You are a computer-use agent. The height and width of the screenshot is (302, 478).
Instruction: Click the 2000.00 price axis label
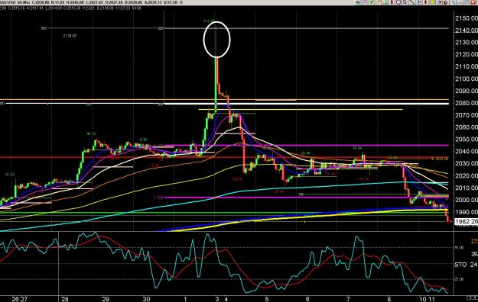point(466,200)
